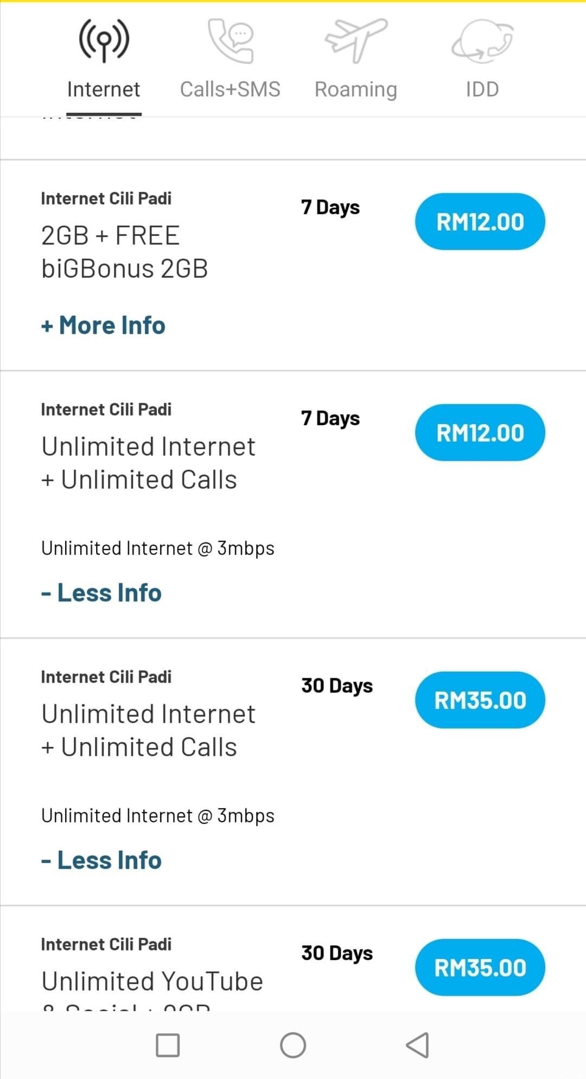Buy Unlimited YouTube plan for RM35.00
The height and width of the screenshot is (1079, 586).
[480, 968]
